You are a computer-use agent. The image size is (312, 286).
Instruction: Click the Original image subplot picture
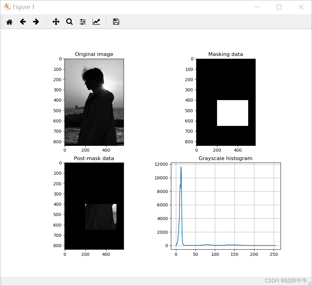click(x=94, y=102)
